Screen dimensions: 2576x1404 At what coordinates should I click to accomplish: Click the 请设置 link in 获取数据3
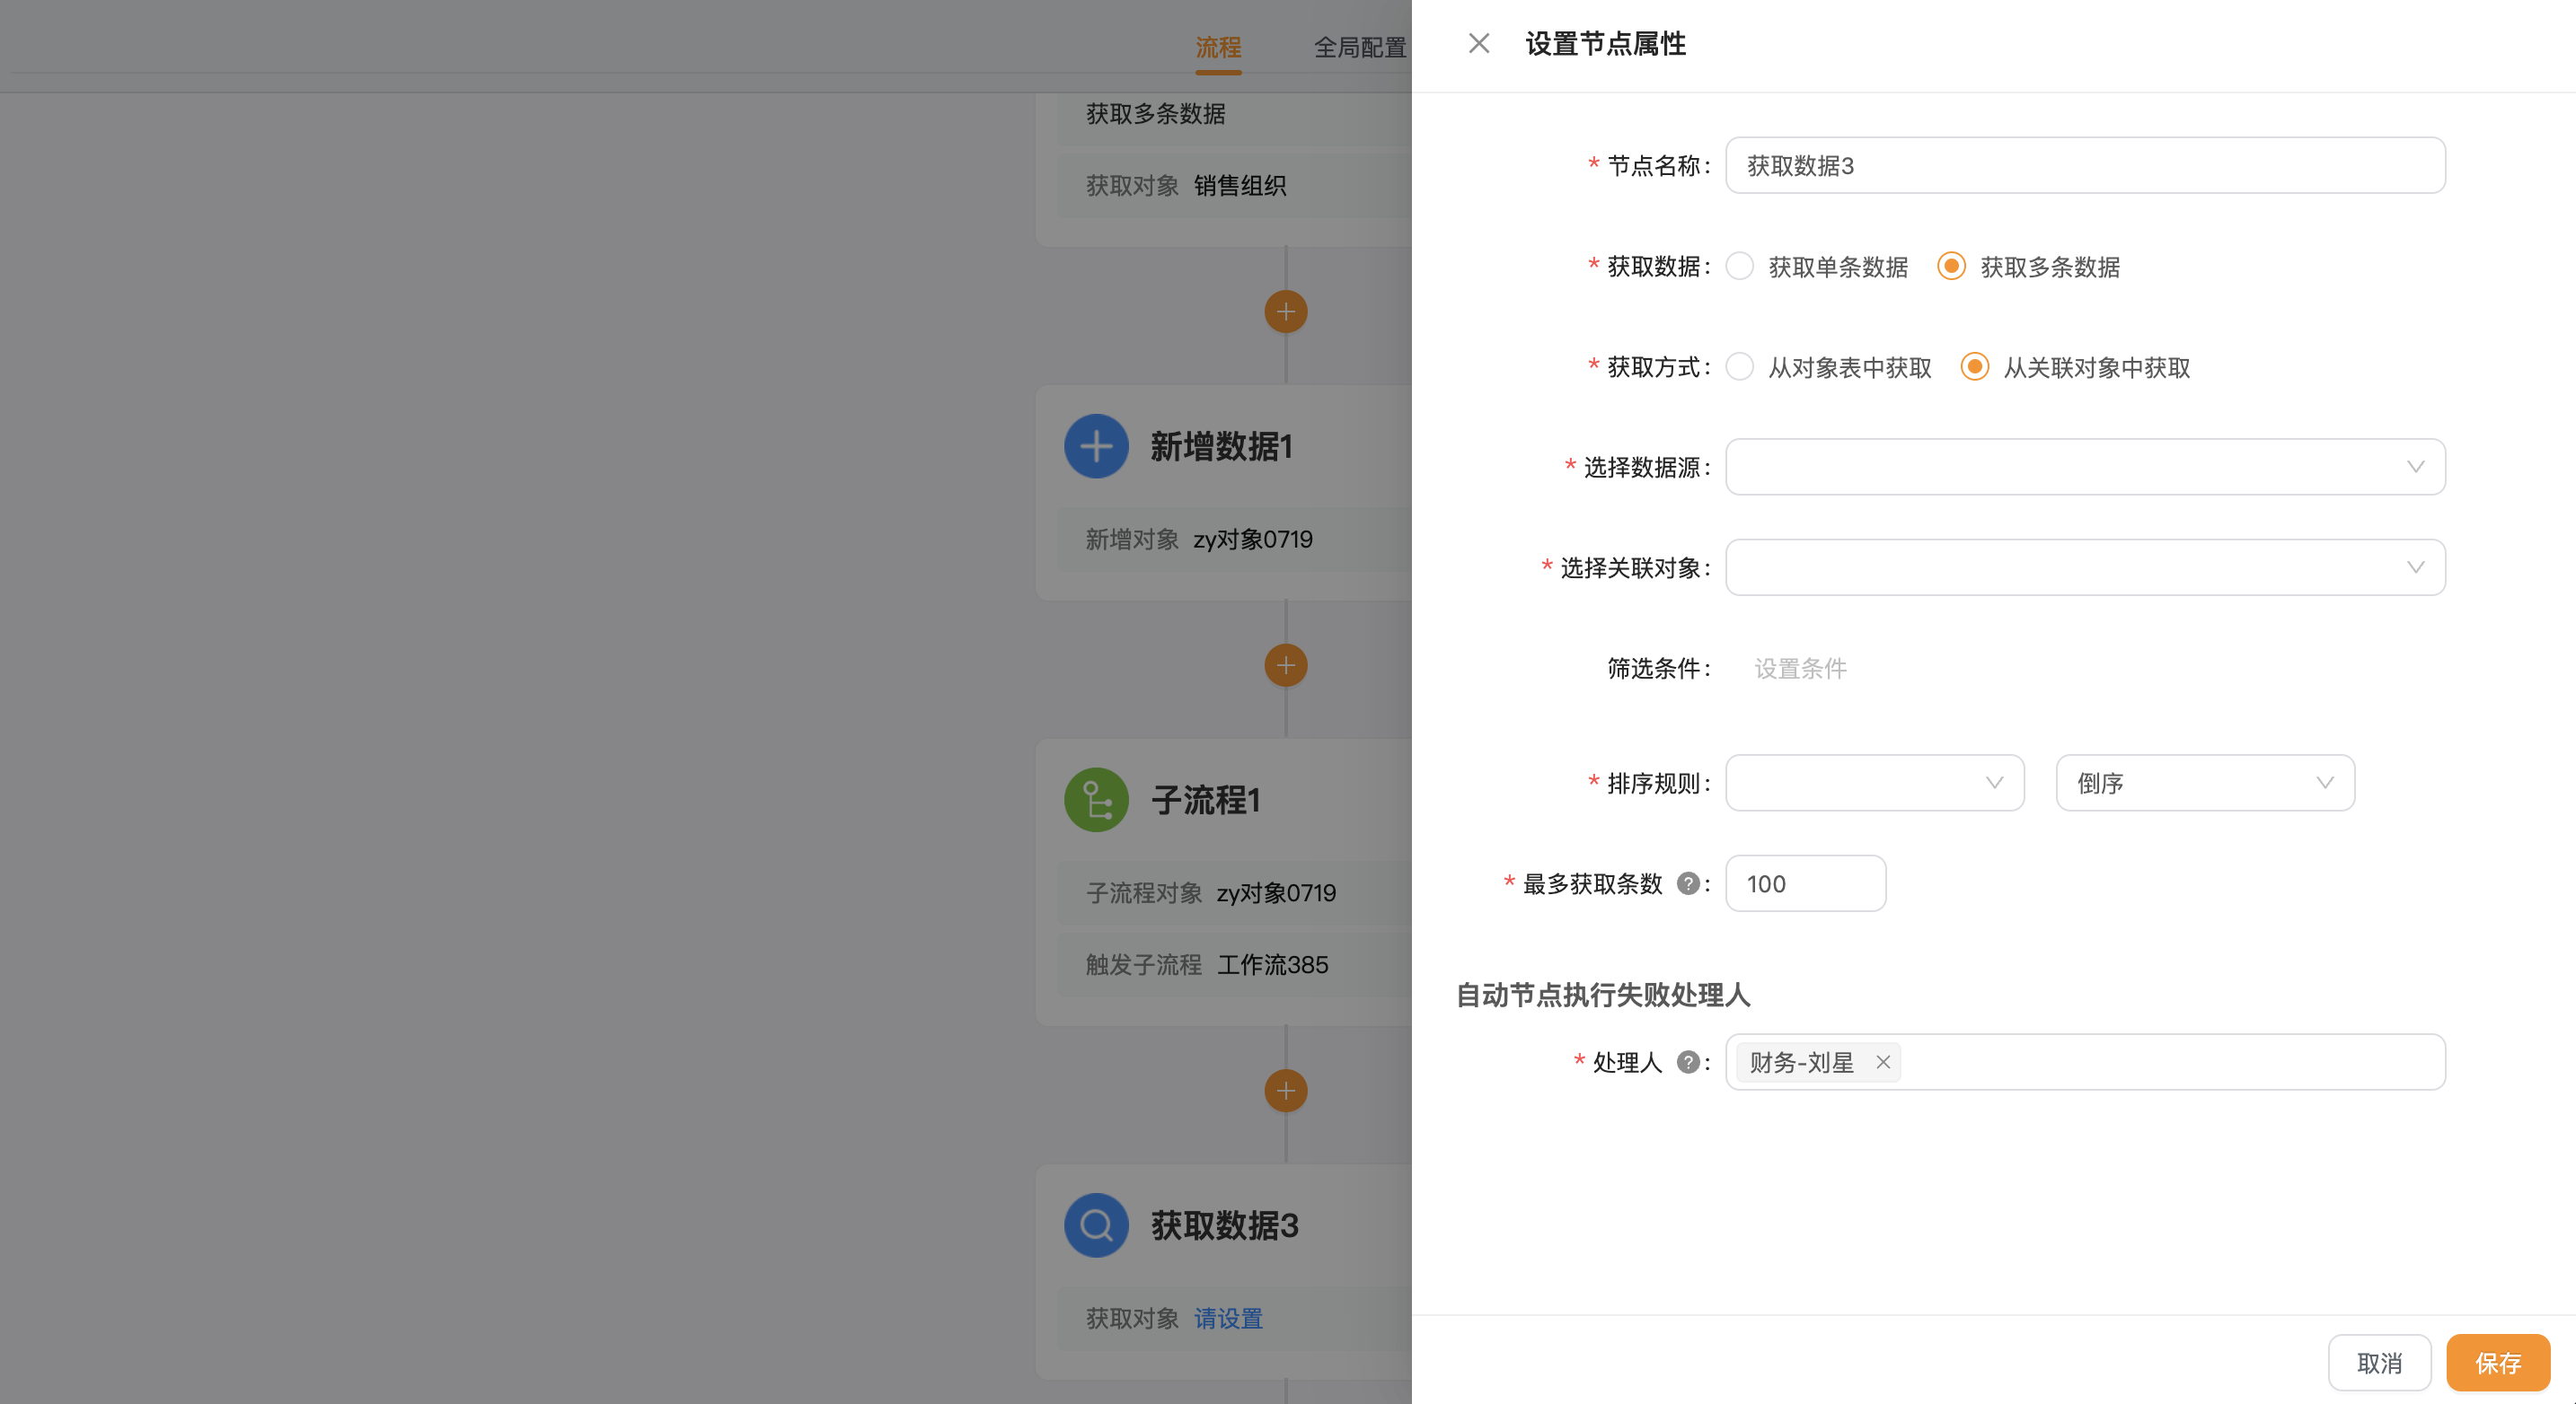pyautogui.click(x=1228, y=1319)
